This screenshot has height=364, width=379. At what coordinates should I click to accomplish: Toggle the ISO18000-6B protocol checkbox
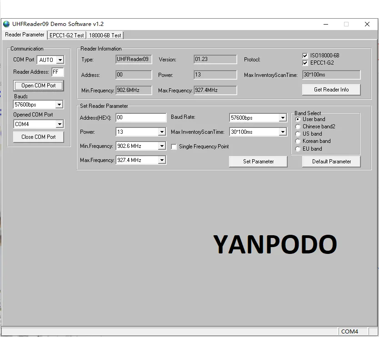pyautogui.click(x=305, y=56)
